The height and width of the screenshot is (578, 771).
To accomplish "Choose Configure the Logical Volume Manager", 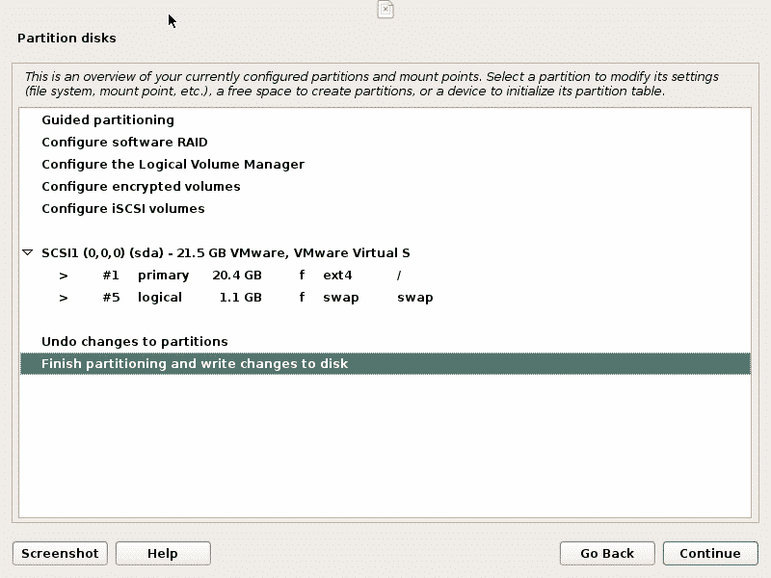I will click(x=173, y=165).
